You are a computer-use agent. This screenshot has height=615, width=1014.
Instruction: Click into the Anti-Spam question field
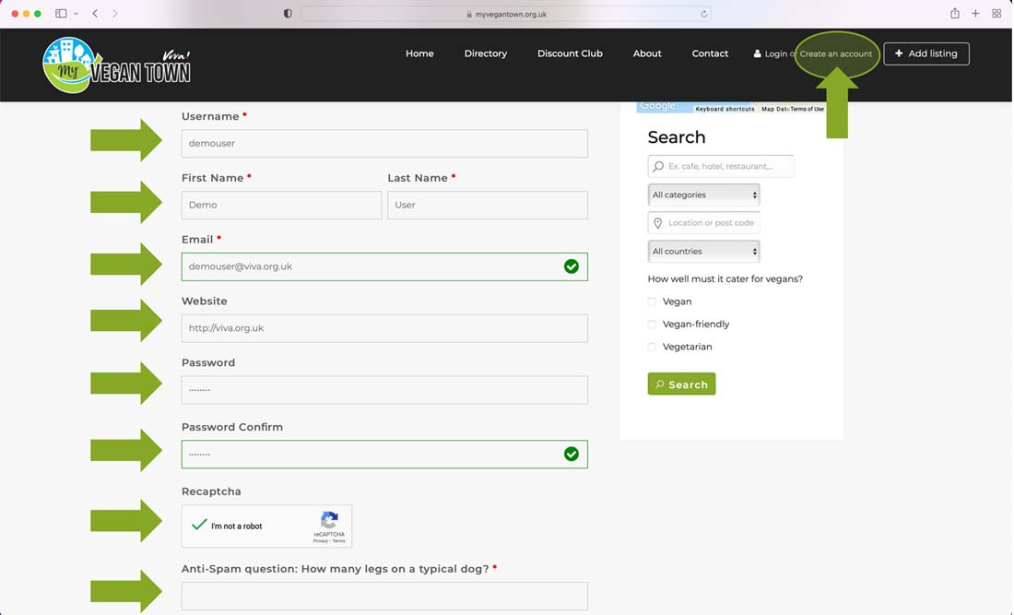[x=384, y=596]
